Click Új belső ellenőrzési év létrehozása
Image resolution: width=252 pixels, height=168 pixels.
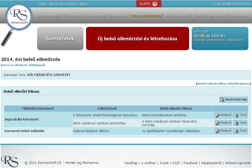click(137, 39)
